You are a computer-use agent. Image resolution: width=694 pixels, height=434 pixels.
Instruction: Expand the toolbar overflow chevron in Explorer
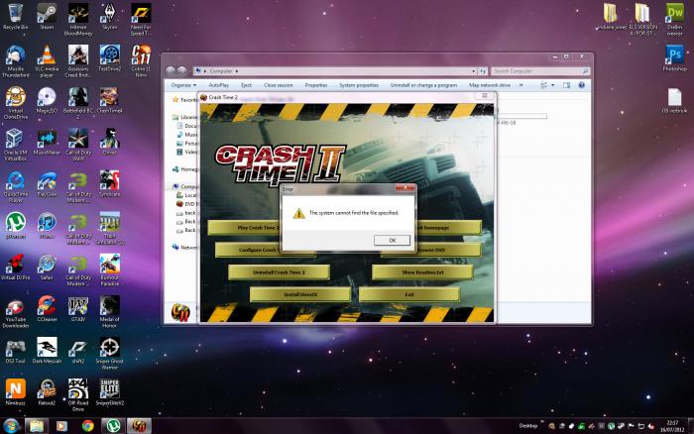tap(520, 85)
